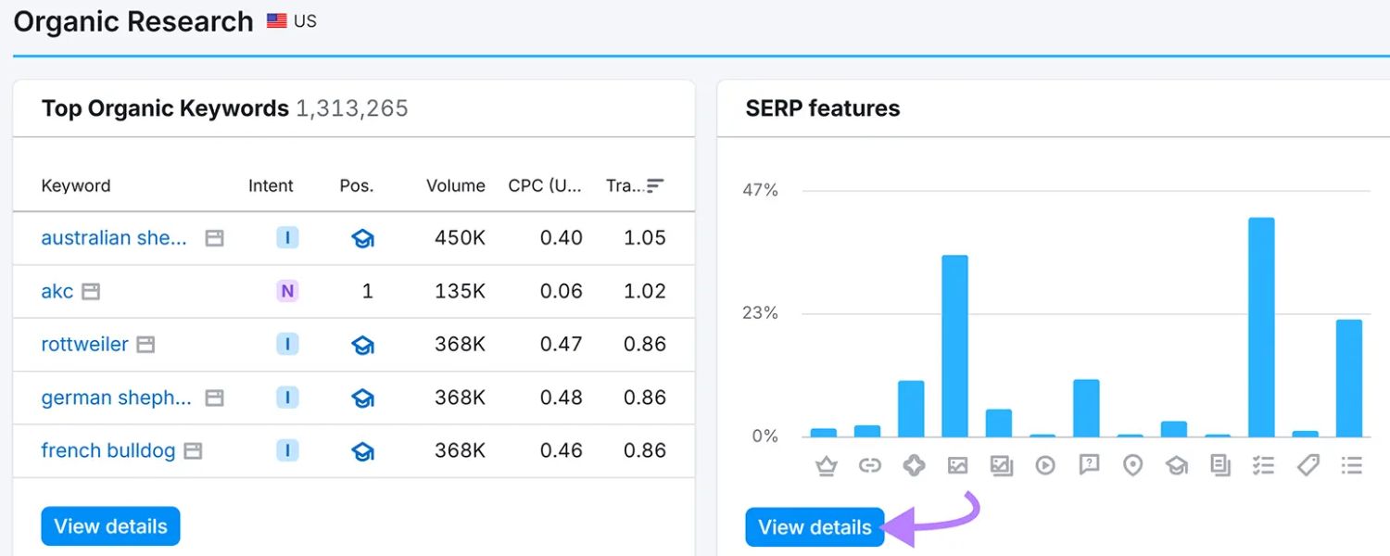Open the australian shepherd keyword link
The image size is (1390, 556).
pos(113,238)
